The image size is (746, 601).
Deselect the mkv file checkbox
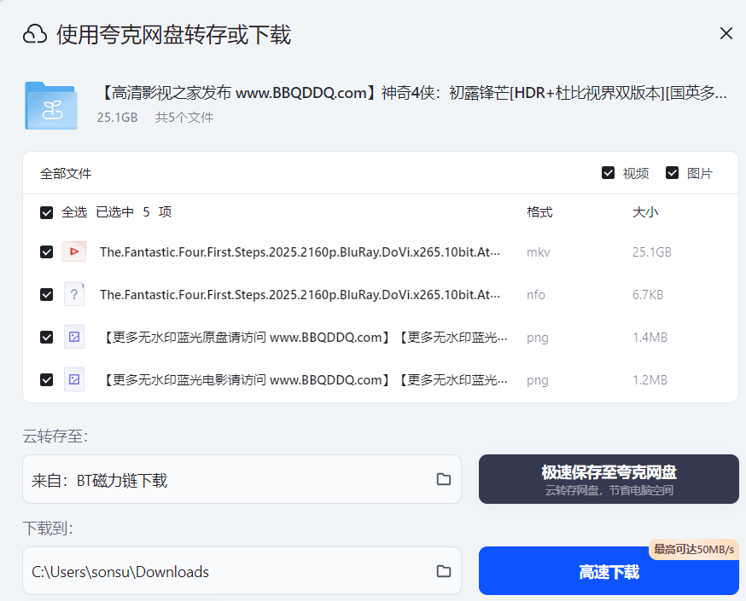pos(47,252)
